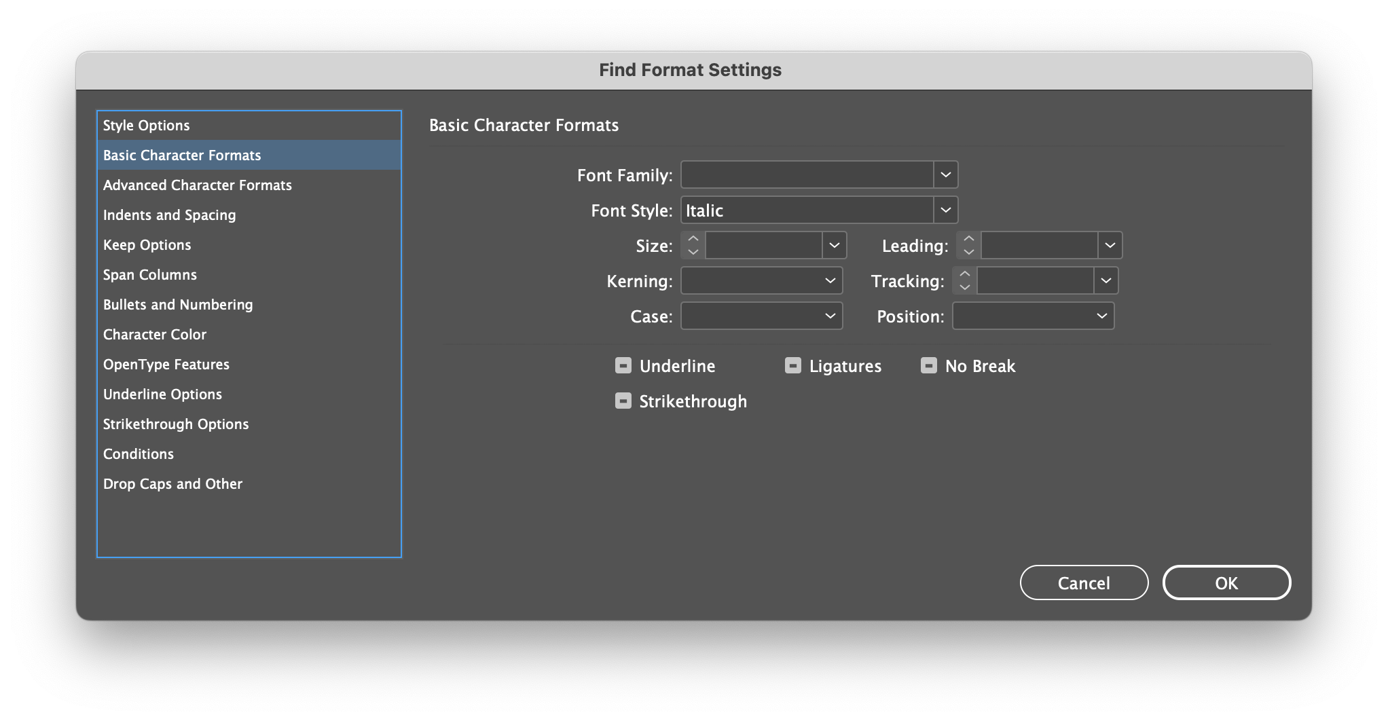The image size is (1388, 721).
Task: Select Drop Caps and Other settings
Action: (x=172, y=483)
